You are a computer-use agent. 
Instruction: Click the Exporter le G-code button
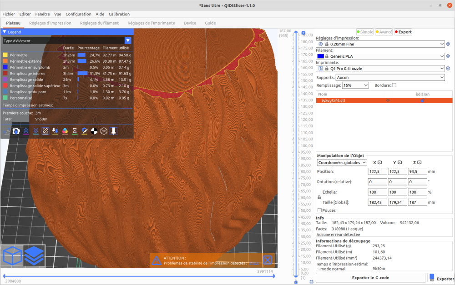point(370,277)
